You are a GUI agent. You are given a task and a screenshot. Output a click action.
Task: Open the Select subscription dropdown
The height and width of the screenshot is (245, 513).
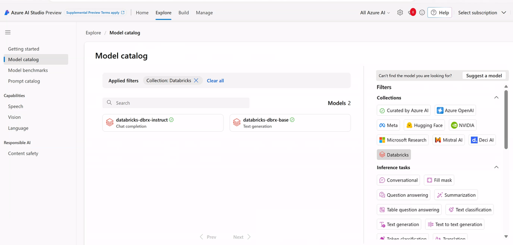[x=482, y=13]
